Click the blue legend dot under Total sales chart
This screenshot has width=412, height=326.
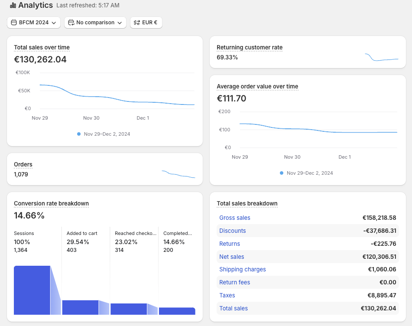tap(79, 134)
